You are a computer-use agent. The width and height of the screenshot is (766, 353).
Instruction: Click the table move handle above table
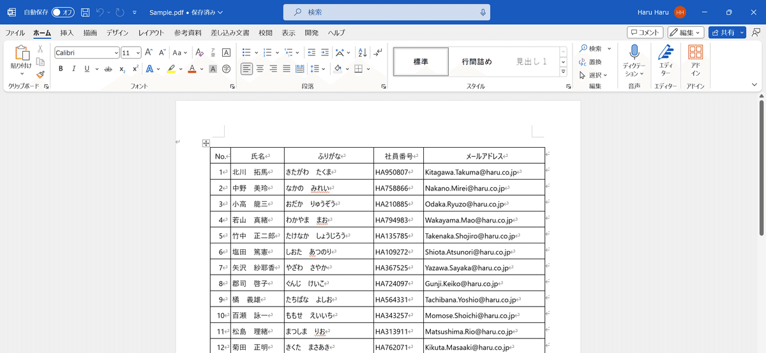click(x=206, y=143)
